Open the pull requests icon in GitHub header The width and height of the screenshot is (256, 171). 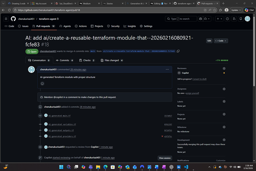click(234, 19)
